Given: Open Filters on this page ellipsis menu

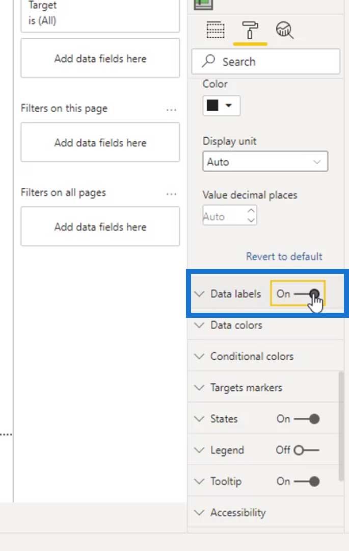Looking at the screenshot, I should (x=171, y=110).
